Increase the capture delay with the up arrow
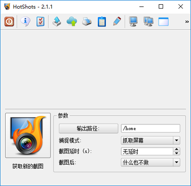 pos(177,149)
